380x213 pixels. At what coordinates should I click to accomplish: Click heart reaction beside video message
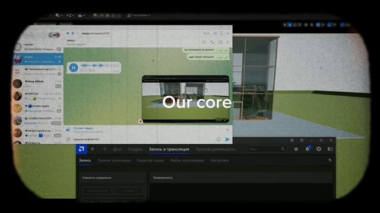tap(140, 121)
